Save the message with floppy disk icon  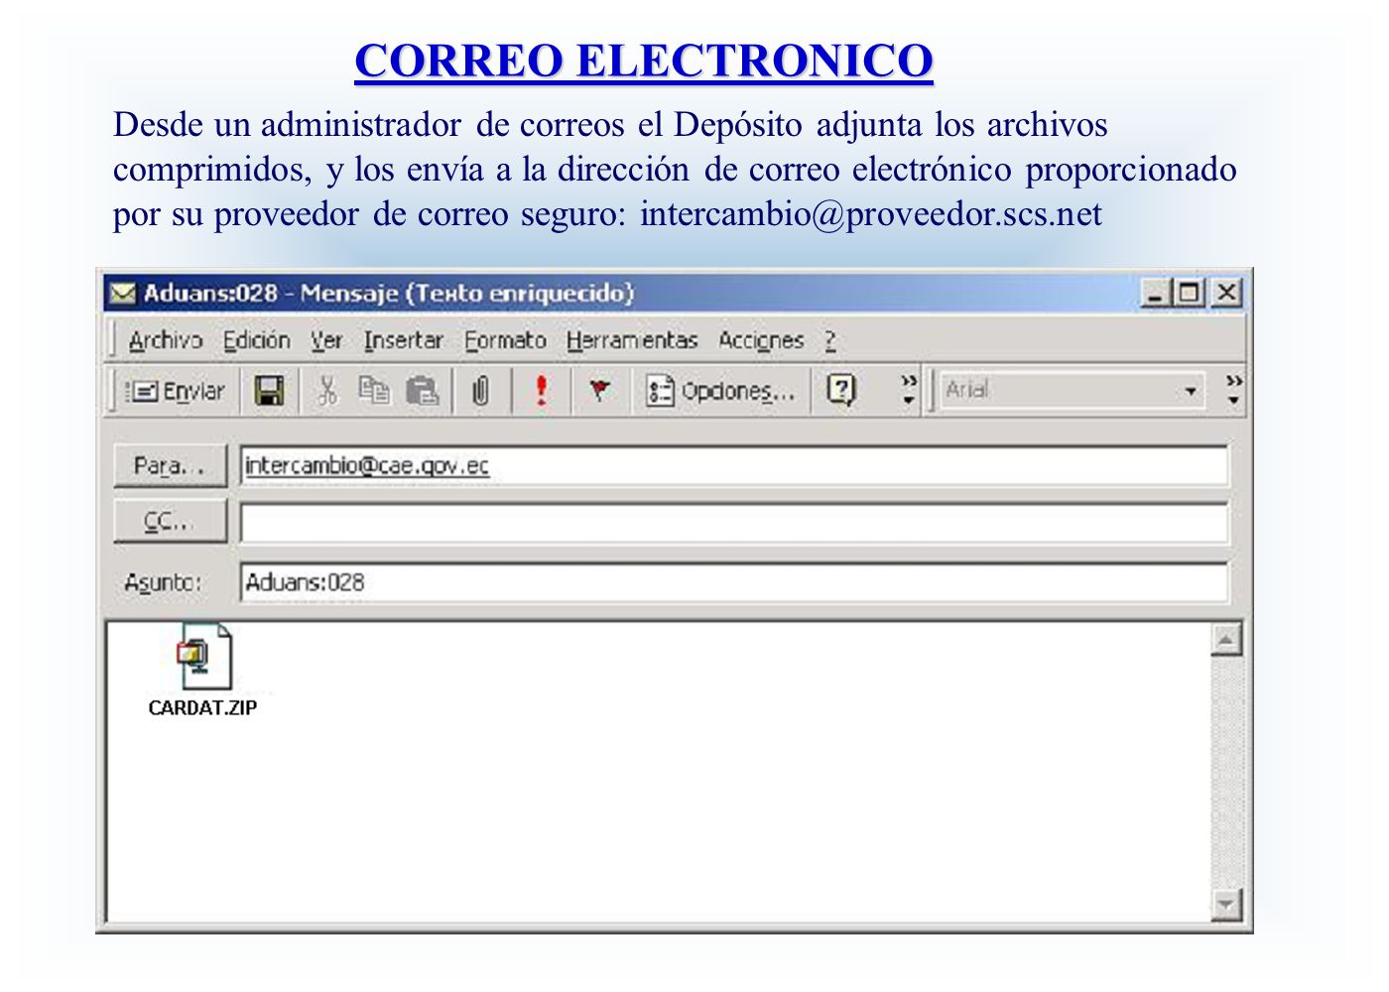pyautogui.click(x=269, y=391)
